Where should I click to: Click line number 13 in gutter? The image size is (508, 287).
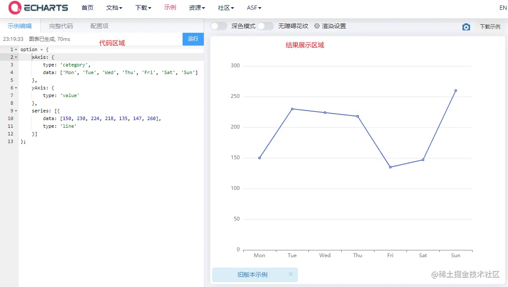tap(10, 141)
